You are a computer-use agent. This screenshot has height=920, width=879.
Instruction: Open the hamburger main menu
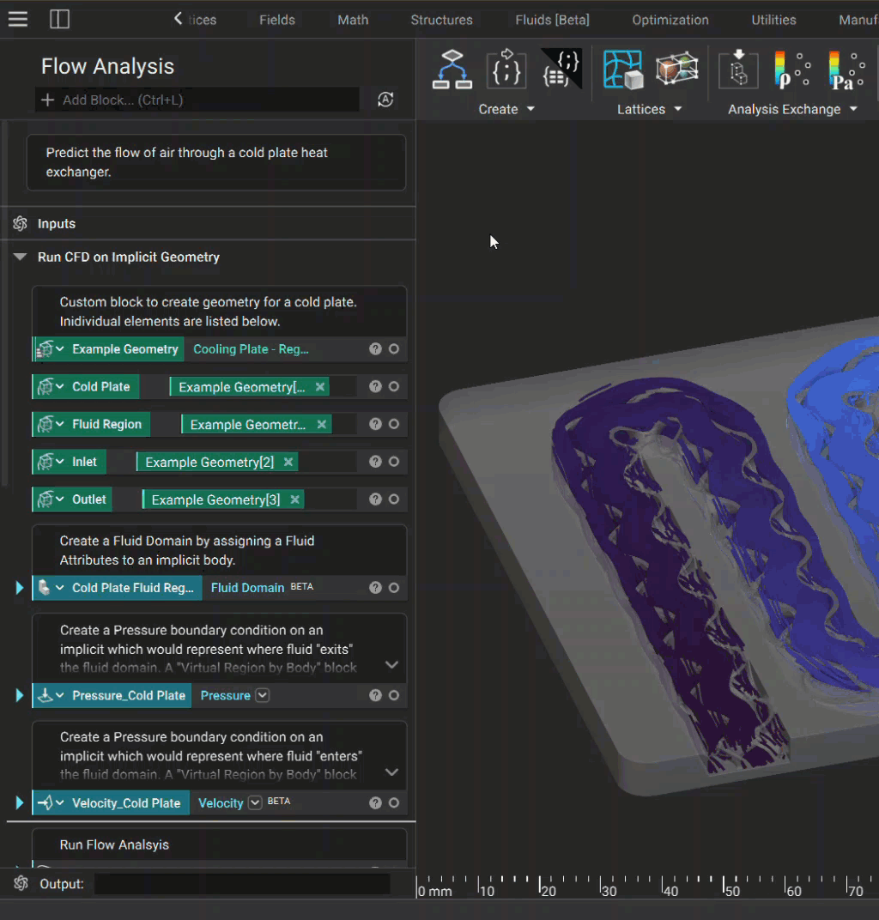point(18,19)
